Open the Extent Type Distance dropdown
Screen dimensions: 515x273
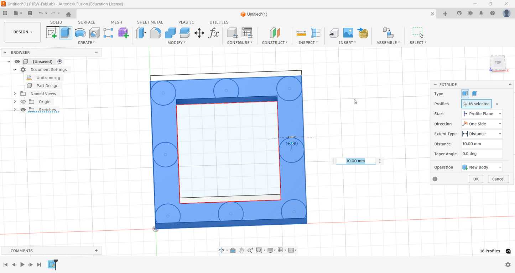click(x=482, y=134)
